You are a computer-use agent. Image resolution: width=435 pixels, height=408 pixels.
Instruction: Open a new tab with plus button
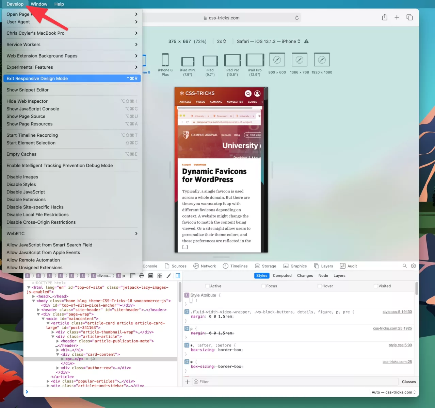[x=397, y=17]
